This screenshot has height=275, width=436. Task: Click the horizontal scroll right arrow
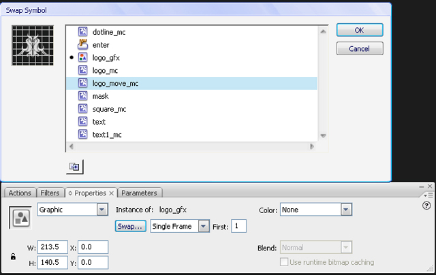click(312, 146)
